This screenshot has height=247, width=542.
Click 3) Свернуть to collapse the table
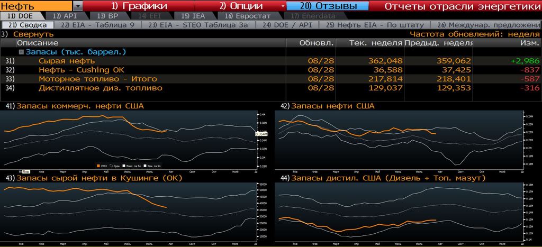(x=28, y=34)
